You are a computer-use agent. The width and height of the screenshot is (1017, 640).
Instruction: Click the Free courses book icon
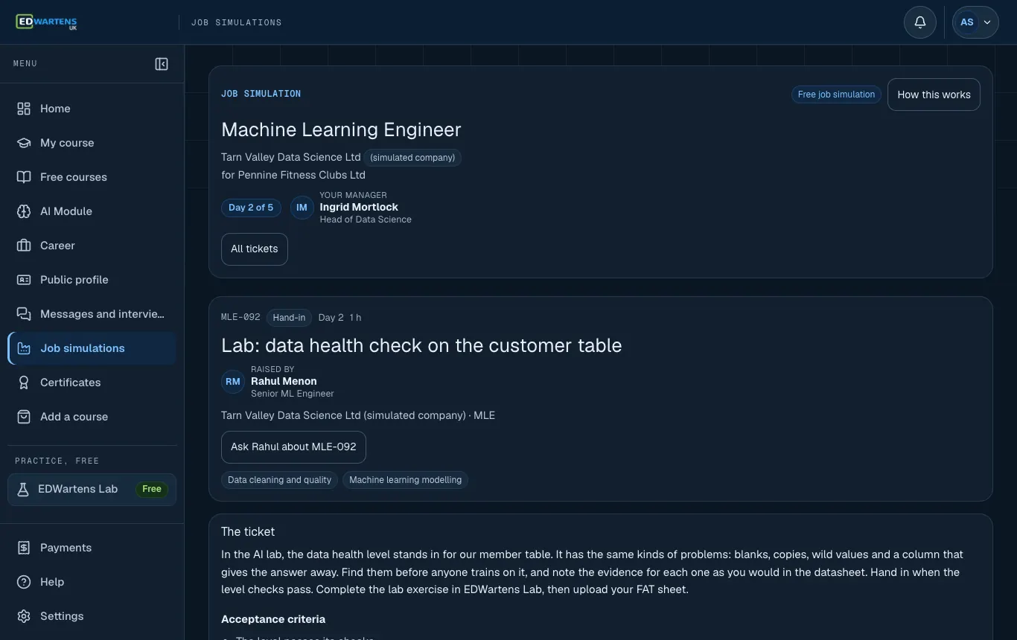pos(24,177)
